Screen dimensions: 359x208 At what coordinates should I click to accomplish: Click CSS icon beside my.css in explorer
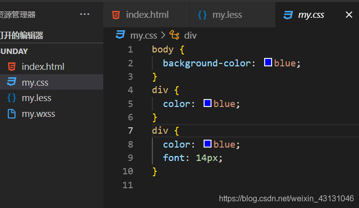tap(12, 82)
